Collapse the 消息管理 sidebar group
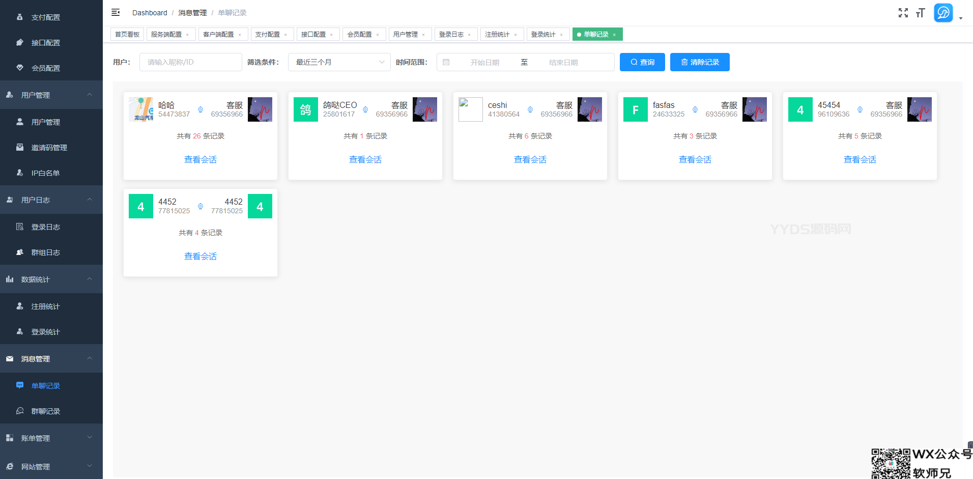This screenshot has height=479, width=973. 51,358
